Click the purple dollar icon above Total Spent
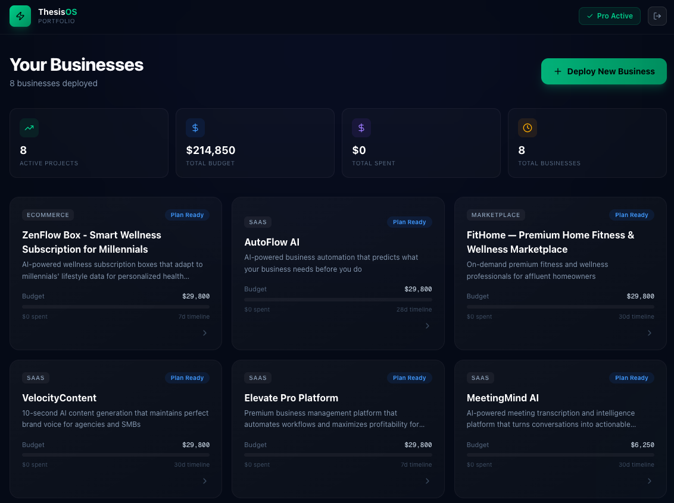Image resolution: width=674 pixels, height=503 pixels. click(361, 128)
